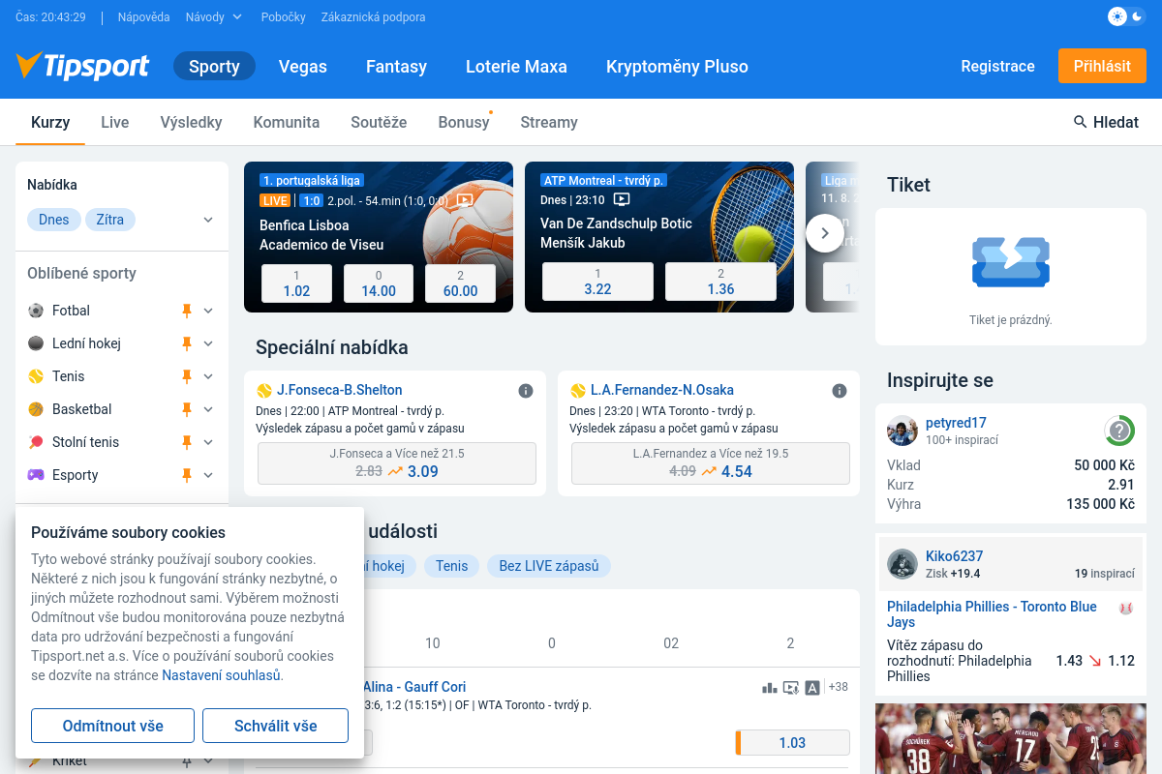Click the Registrace link
Viewport: 1162px width, 774px height.
997,66
